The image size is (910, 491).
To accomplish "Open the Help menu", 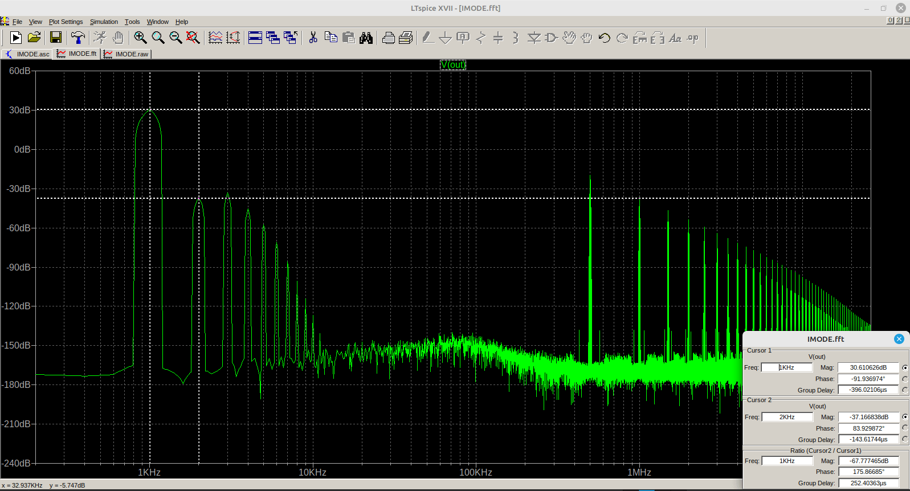I will [x=182, y=22].
